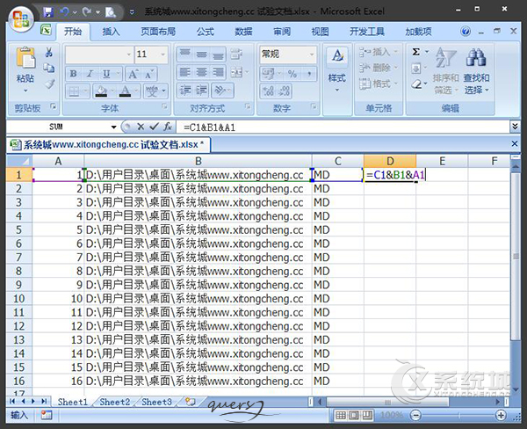Apply fill color to cell

(101, 91)
